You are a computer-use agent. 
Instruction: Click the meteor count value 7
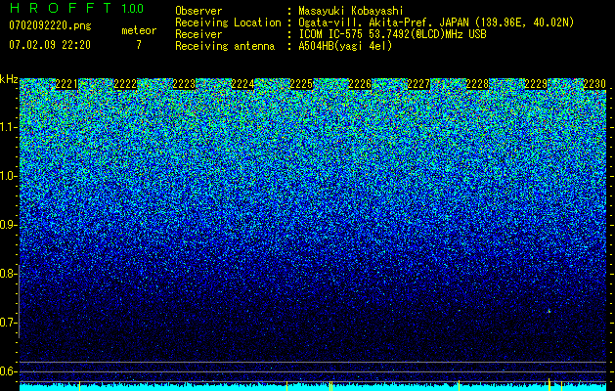click(139, 45)
